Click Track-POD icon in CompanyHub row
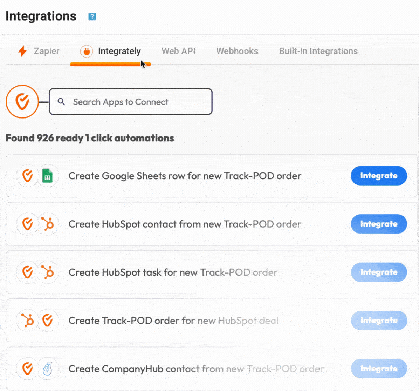Viewport: 419px width, 391px height. 28,369
